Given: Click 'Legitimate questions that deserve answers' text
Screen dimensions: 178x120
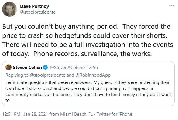Looking at the screenshot, I should tap(48, 82).
